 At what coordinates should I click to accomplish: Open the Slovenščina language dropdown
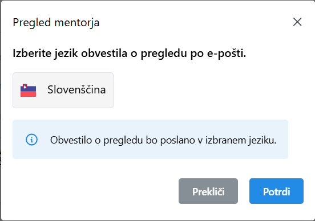click(63, 90)
